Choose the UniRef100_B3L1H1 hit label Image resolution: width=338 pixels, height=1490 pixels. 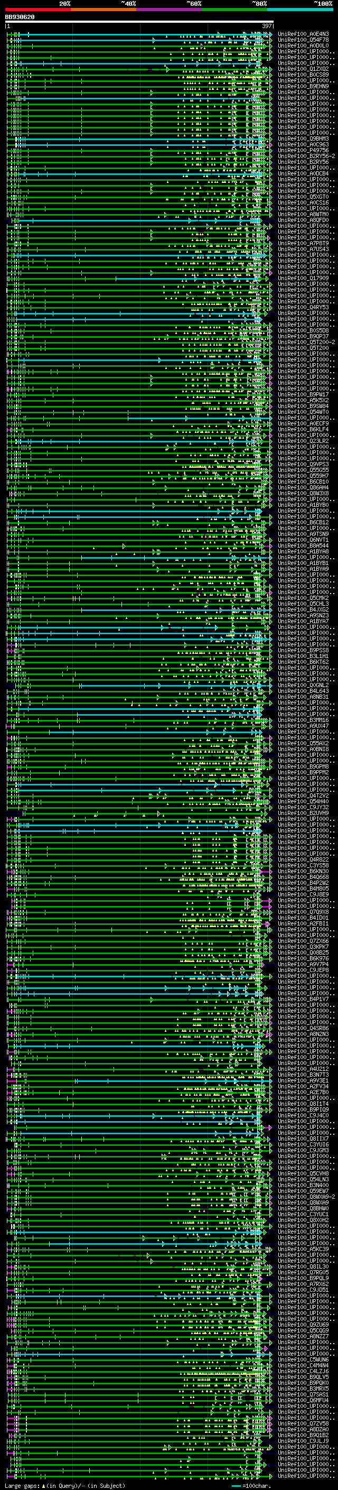tap(303, 656)
